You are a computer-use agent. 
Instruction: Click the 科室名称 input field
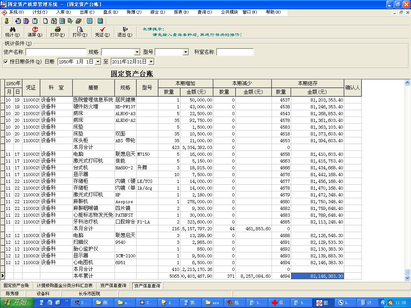click(x=235, y=52)
